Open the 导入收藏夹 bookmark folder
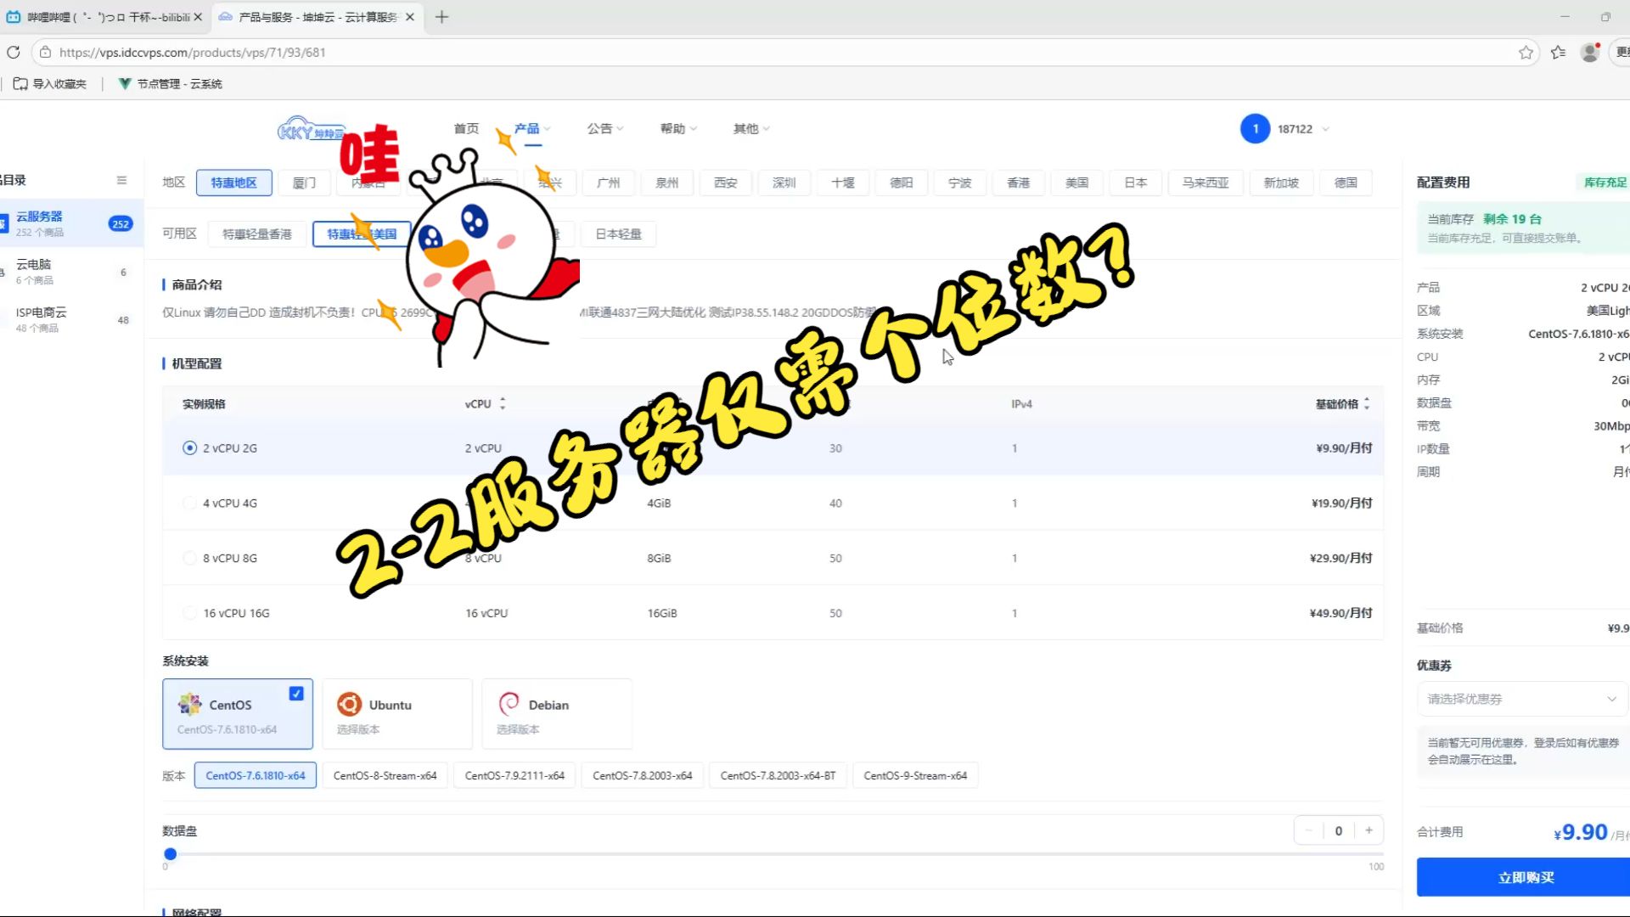Image resolution: width=1630 pixels, height=917 pixels. pyautogui.click(x=50, y=84)
